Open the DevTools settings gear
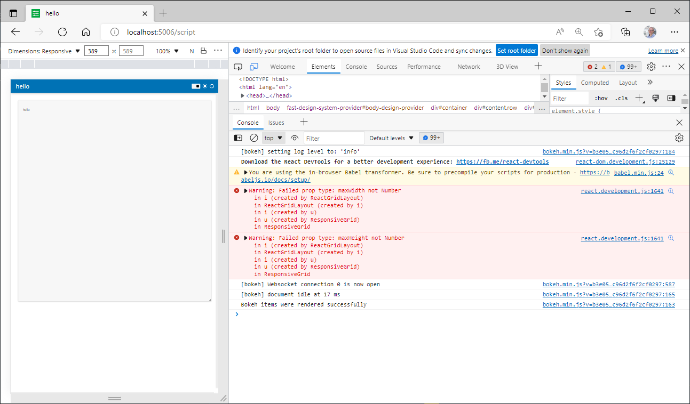The height and width of the screenshot is (404, 690). (x=651, y=66)
